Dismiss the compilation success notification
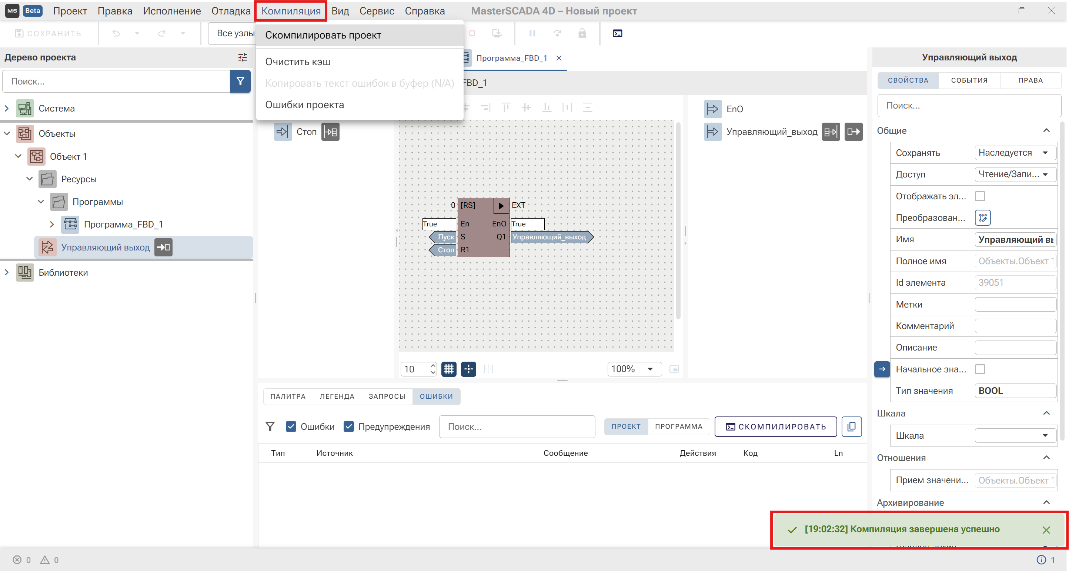This screenshot has height=571, width=1069. (x=1046, y=530)
